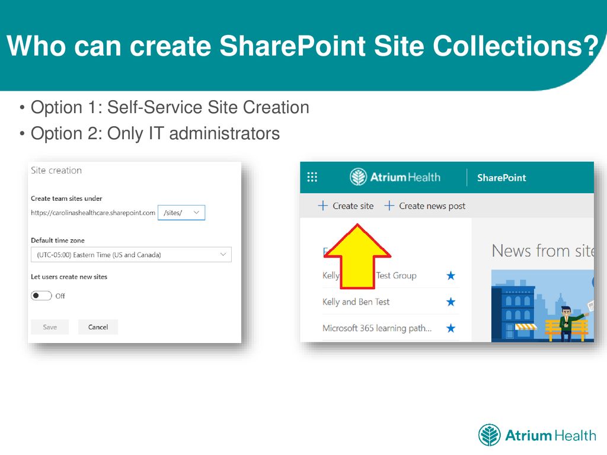Open the news illustration thumbnail
Viewport: 607px width, 455px height.
(x=542, y=306)
